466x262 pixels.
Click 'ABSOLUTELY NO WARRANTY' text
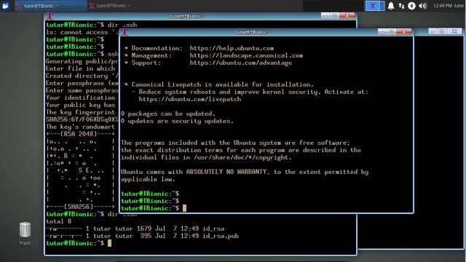coord(226,172)
